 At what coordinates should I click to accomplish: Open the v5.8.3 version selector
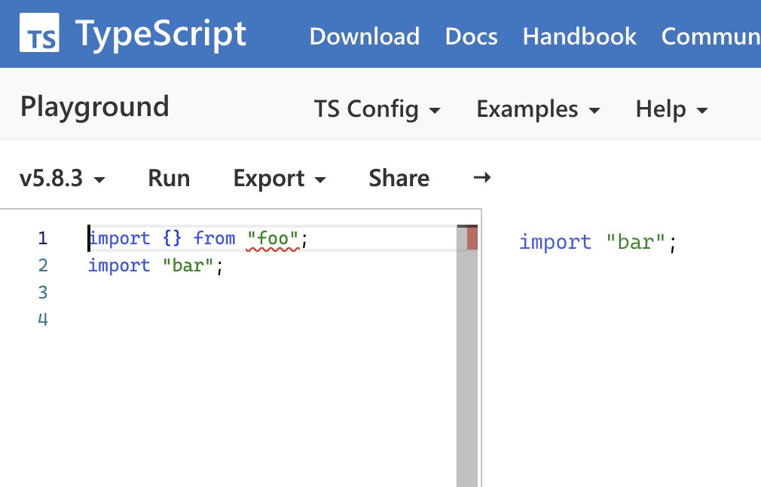[x=62, y=178]
